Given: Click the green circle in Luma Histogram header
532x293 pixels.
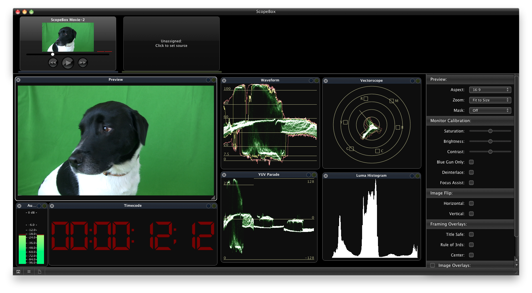Looking at the screenshot, I should pyautogui.click(x=418, y=176).
